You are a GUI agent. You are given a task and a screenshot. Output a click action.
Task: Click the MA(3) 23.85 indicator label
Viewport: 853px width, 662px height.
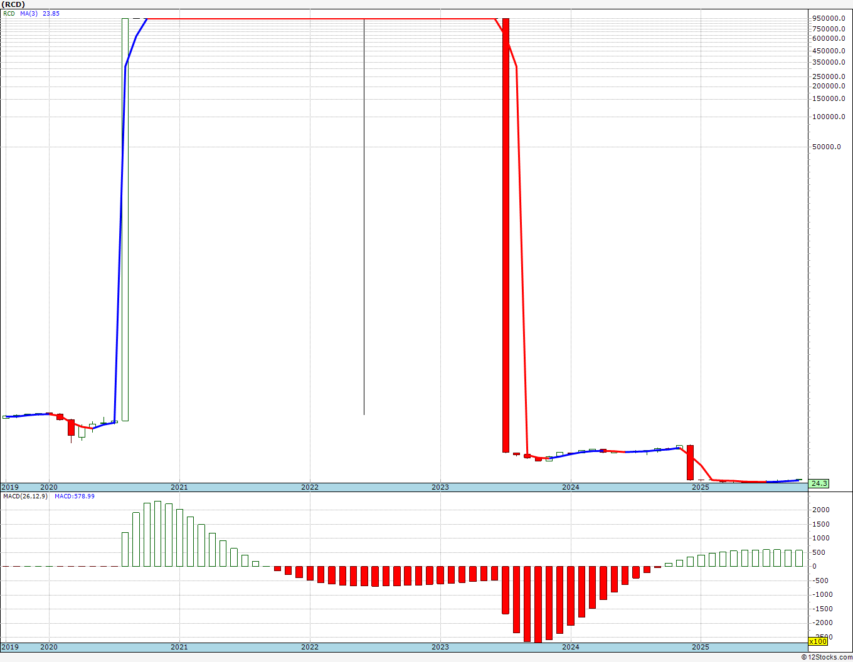click(40, 13)
